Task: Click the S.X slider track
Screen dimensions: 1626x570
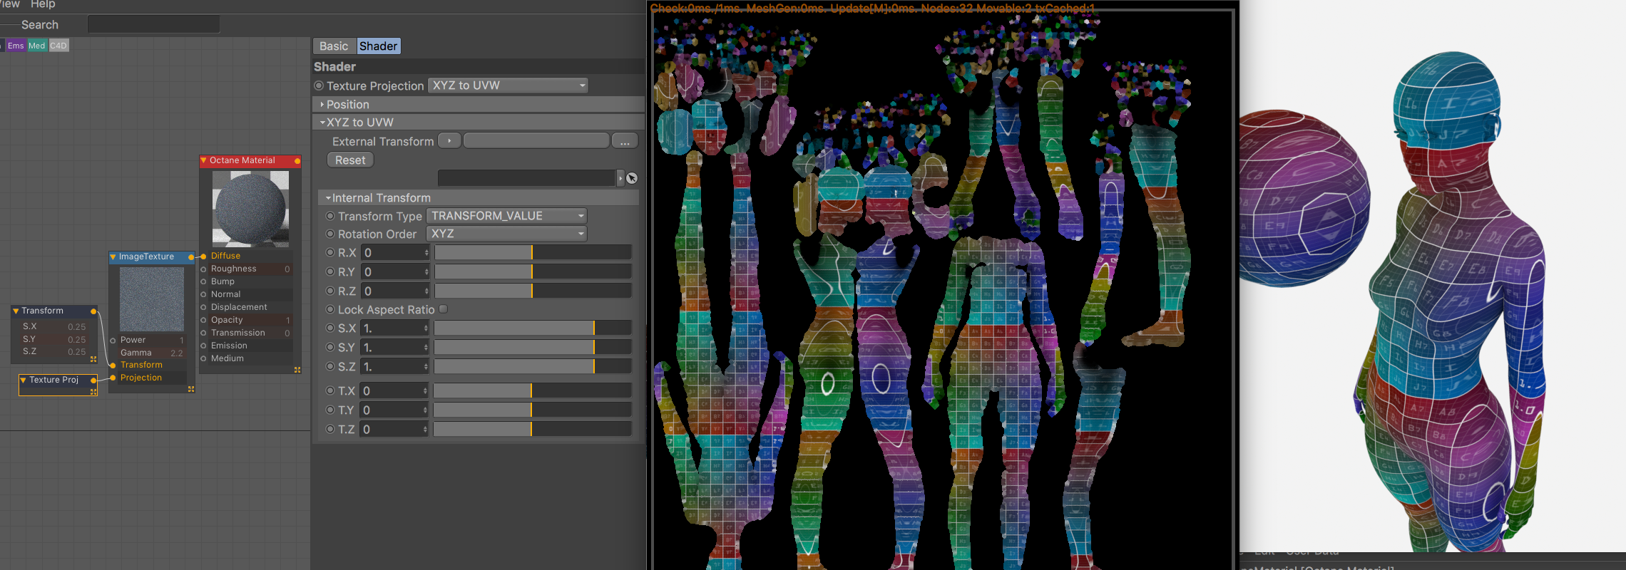Action: [x=533, y=328]
